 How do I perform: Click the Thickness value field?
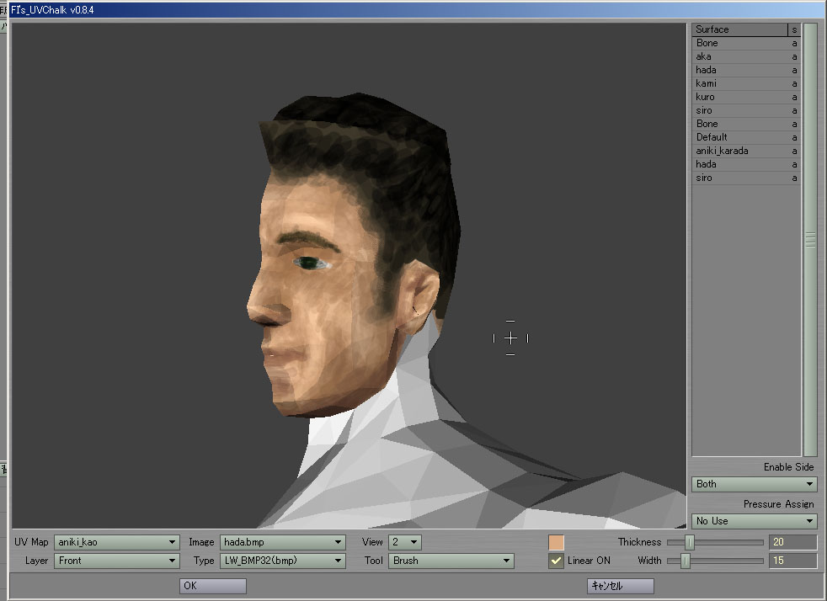[x=792, y=543]
